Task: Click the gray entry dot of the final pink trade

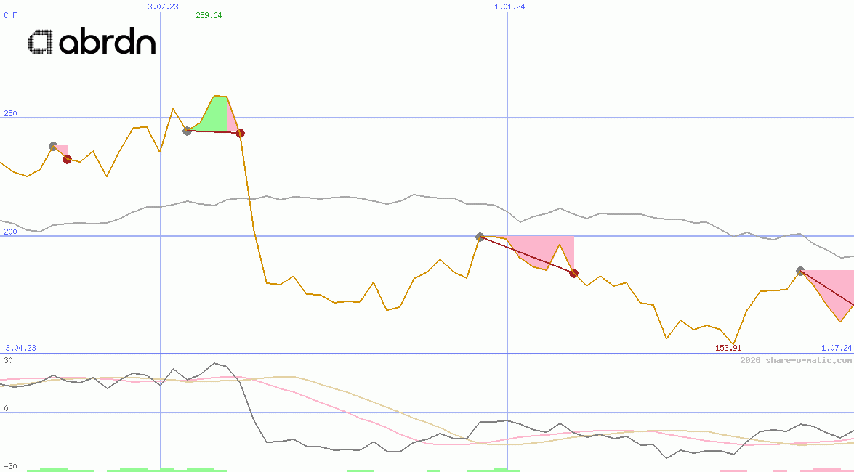Action: tap(800, 271)
